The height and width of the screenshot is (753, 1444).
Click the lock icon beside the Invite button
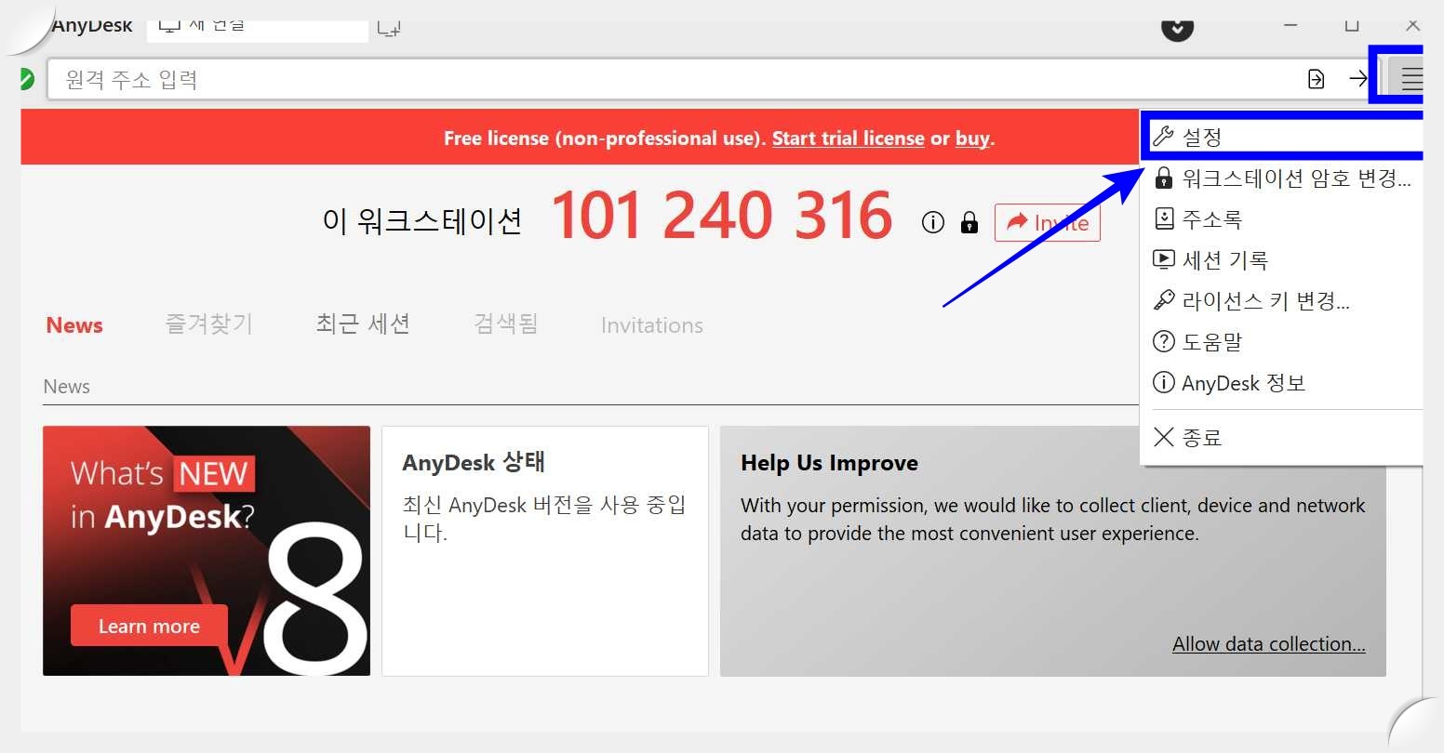[x=969, y=223]
